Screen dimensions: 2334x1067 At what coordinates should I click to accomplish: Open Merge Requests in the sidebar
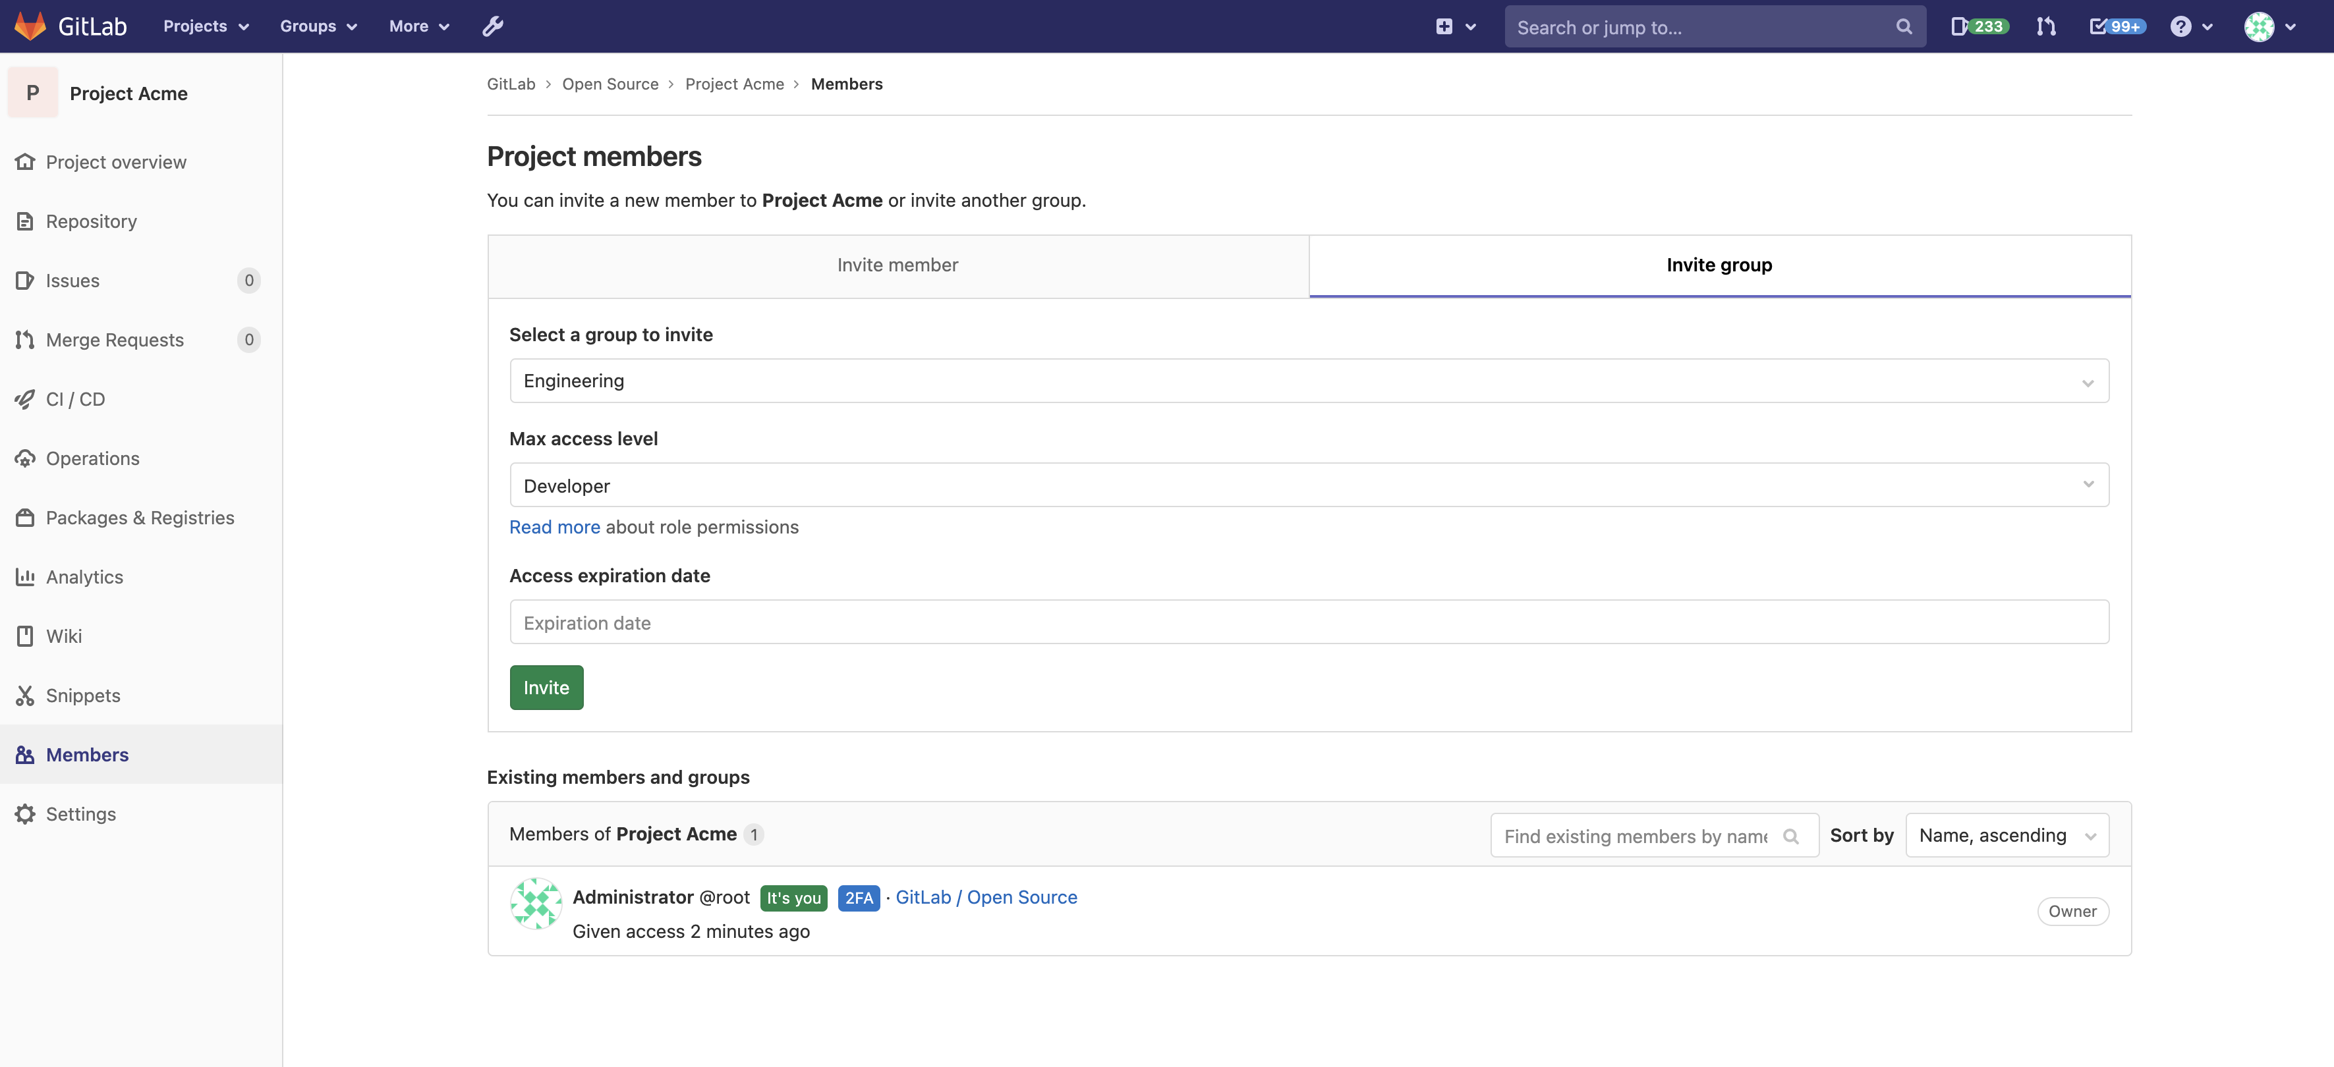coord(141,340)
